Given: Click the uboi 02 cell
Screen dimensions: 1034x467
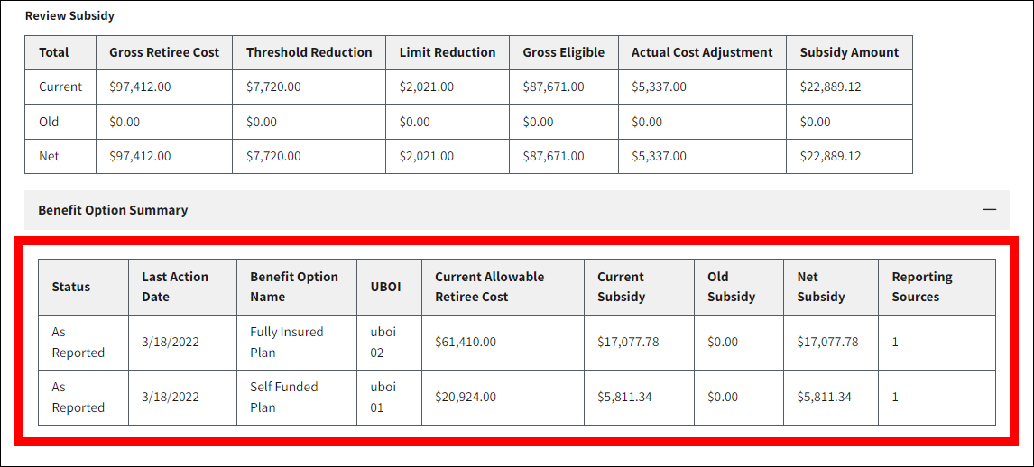Looking at the screenshot, I should tap(383, 342).
